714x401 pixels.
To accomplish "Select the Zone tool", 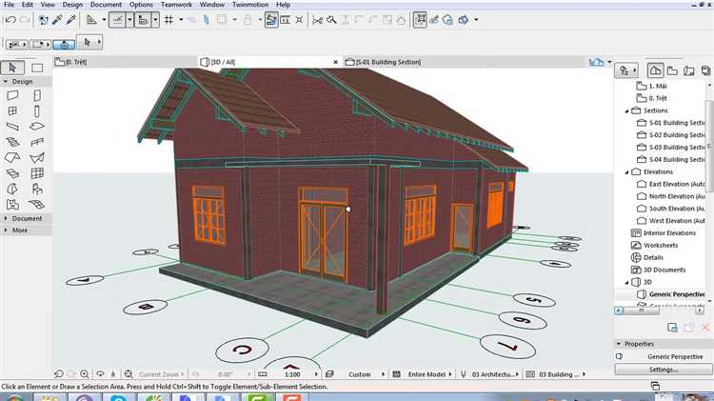I will click(12, 204).
